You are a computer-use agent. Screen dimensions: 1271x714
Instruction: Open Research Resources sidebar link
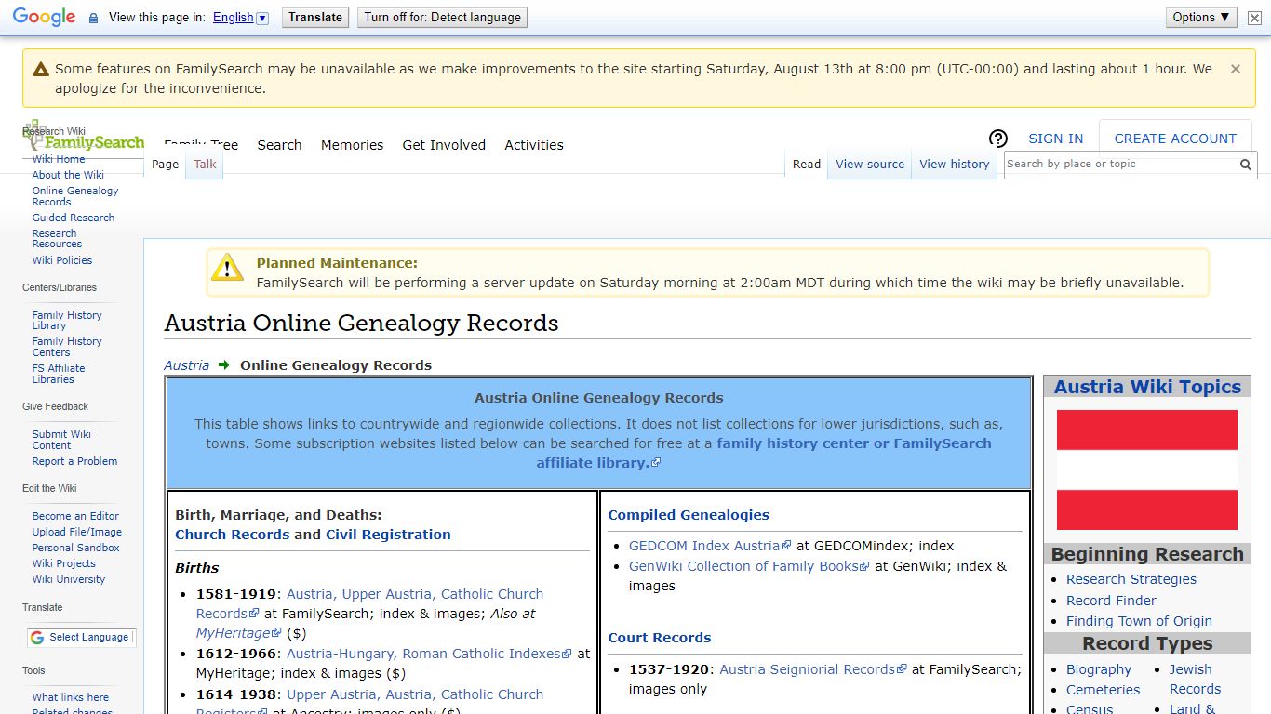tap(57, 239)
